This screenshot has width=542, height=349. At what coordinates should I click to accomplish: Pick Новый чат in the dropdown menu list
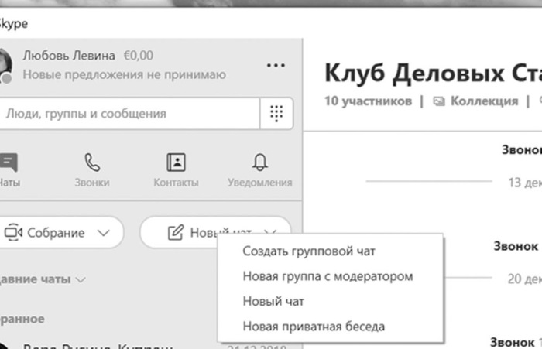pyautogui.click(x=273, y=301)
